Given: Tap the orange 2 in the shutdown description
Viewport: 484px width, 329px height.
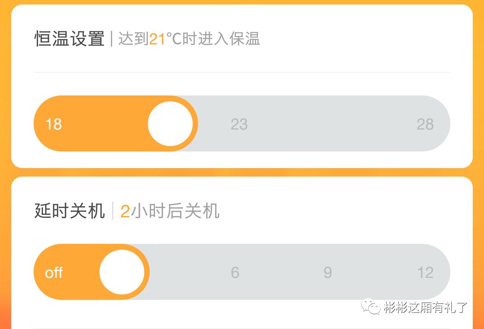Looking at the screenshot, I should (125, 211).
